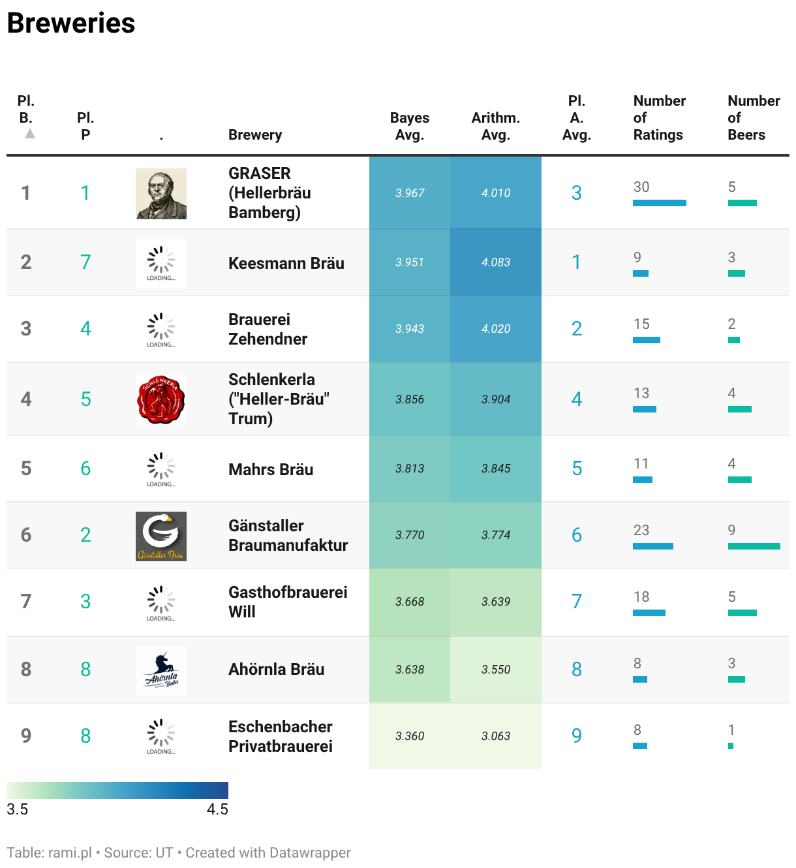Click the sort arrow under Pl. B. header
The width and height of the screenshot is (796, 868).
(30, 133)
